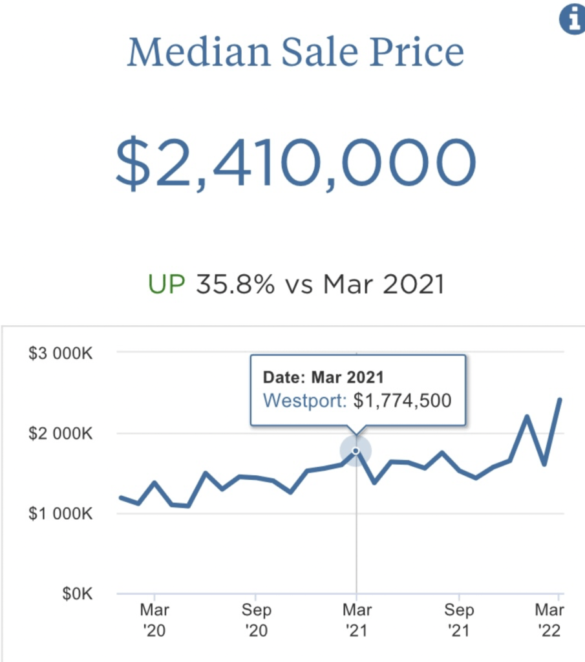Click the Westport label in the tooltip
Viewport: 585px width, 662px height.
point(304,401)
